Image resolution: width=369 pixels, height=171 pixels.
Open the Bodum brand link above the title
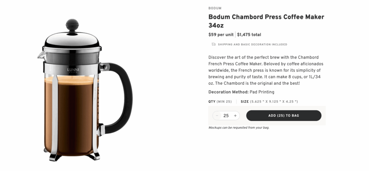(215, 8)
